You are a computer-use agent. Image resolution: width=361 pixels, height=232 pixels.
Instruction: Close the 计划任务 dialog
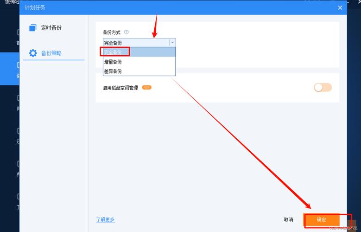tap(340, 8)
